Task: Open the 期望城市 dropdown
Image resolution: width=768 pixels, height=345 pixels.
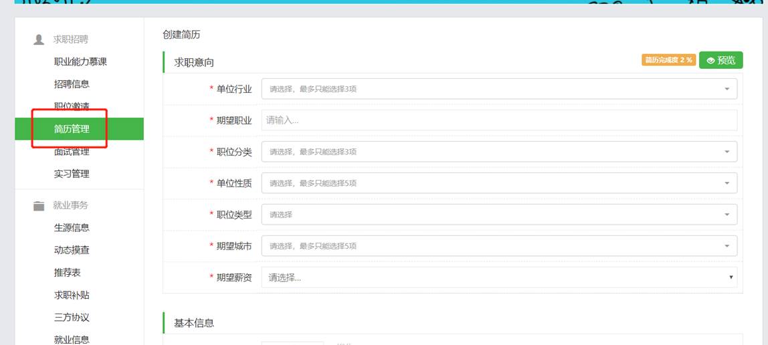Action: click(499, 246)
